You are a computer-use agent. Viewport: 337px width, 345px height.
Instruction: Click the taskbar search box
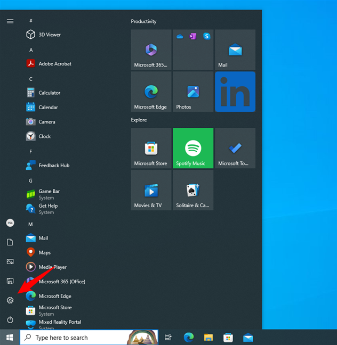[89, 338]
